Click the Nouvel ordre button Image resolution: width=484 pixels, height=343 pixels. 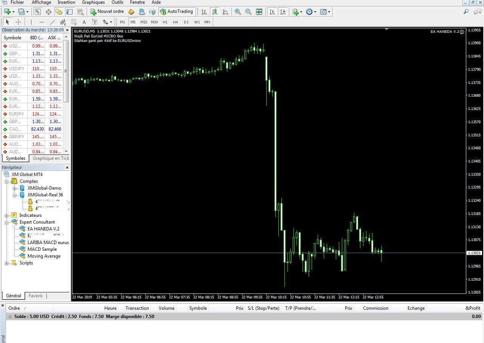tap(107, 12)
